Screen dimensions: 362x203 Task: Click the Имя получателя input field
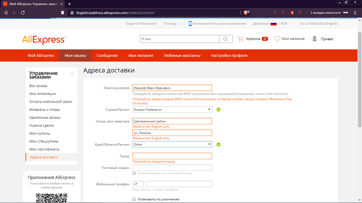(x=172, y=88)
